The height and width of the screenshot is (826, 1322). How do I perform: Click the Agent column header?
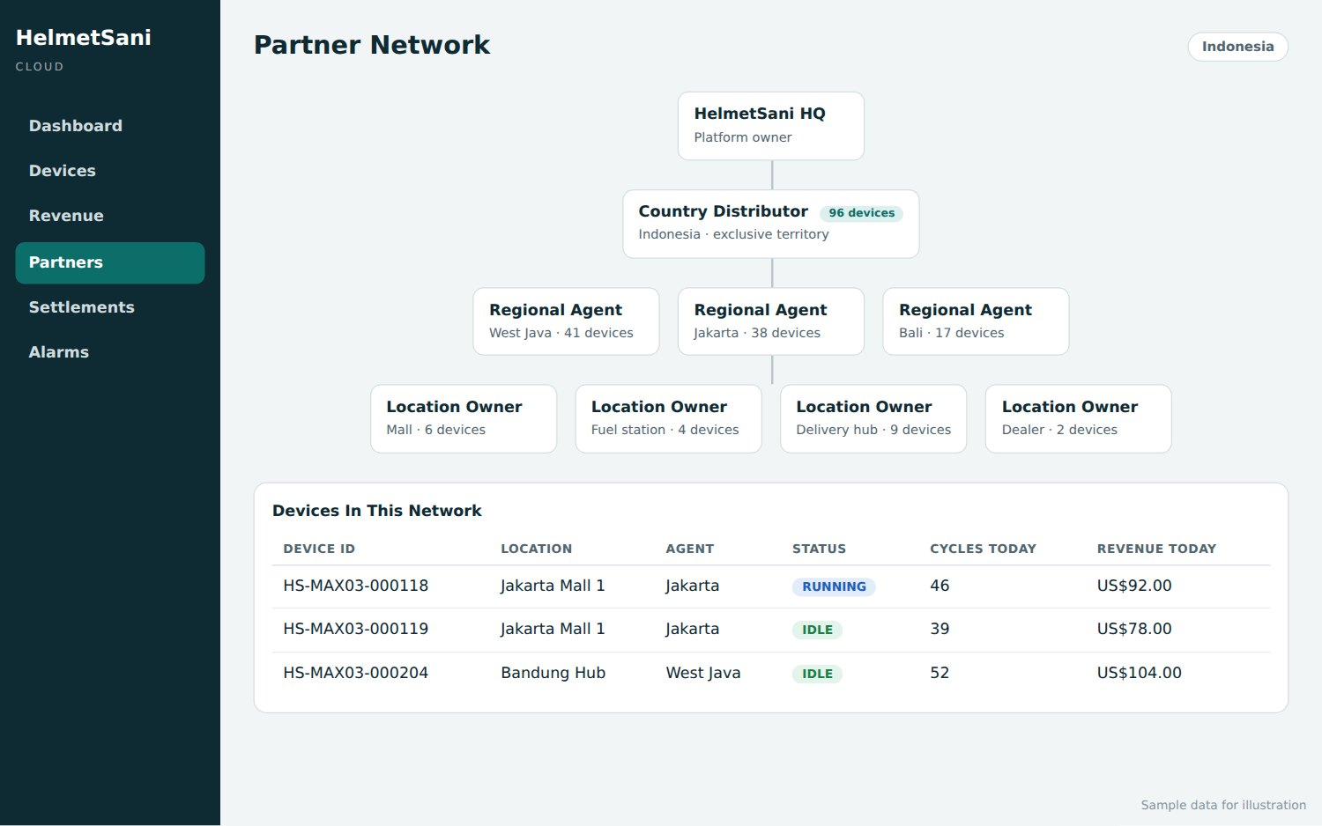pos(689,549)
